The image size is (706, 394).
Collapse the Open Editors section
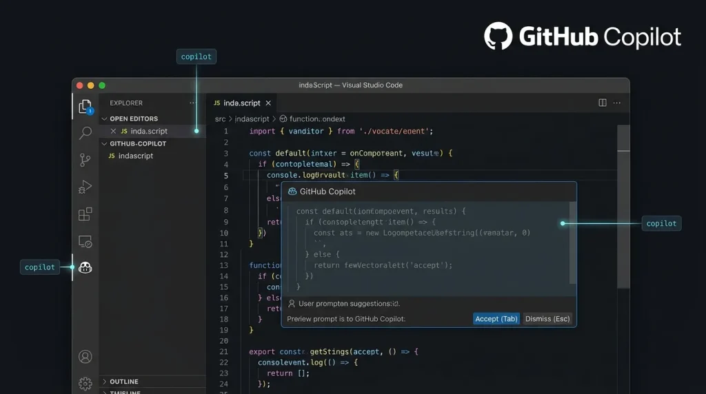(105, 118)
